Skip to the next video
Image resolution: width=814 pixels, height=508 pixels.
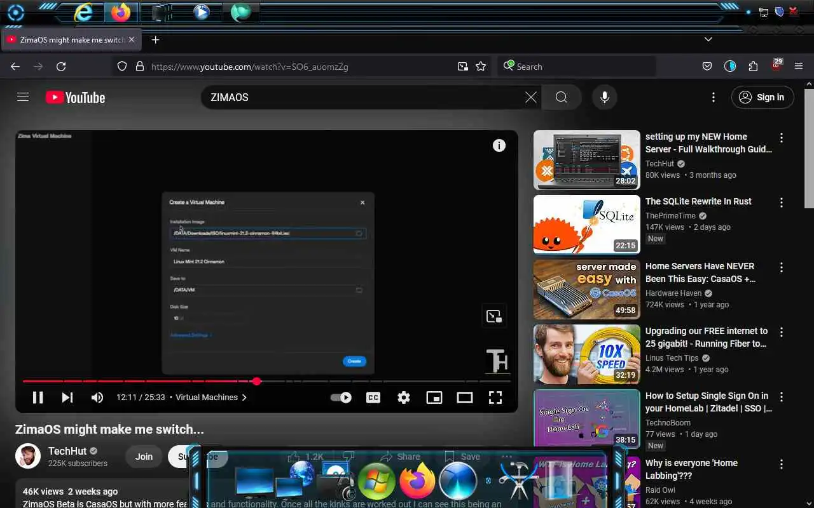tap(67, 398)
